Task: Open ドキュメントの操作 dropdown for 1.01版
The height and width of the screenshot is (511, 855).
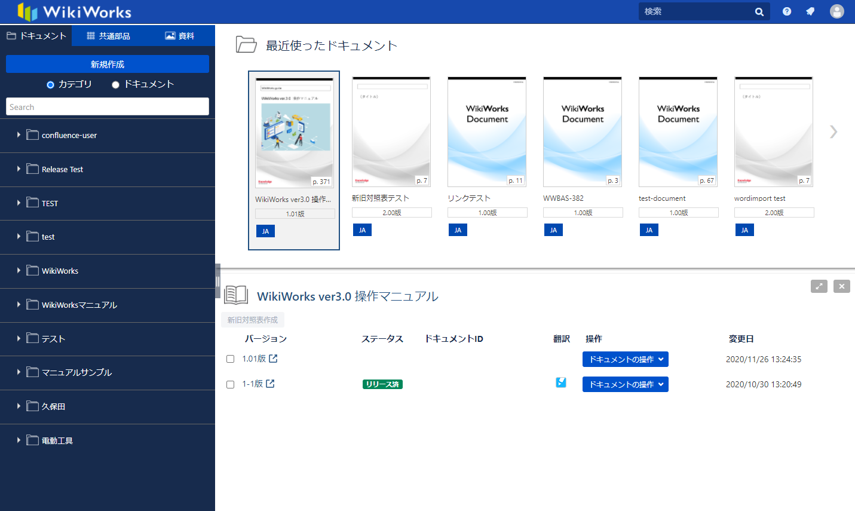Action: coord(625,359)
